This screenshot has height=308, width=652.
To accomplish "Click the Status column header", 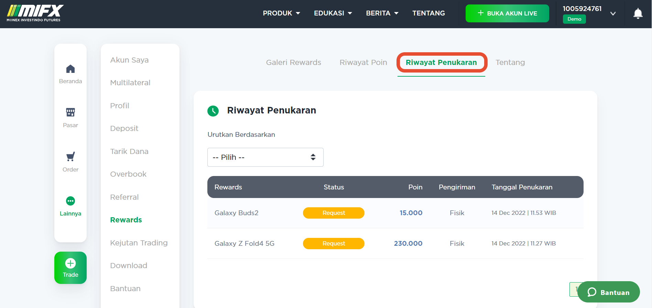I will 334,187.
